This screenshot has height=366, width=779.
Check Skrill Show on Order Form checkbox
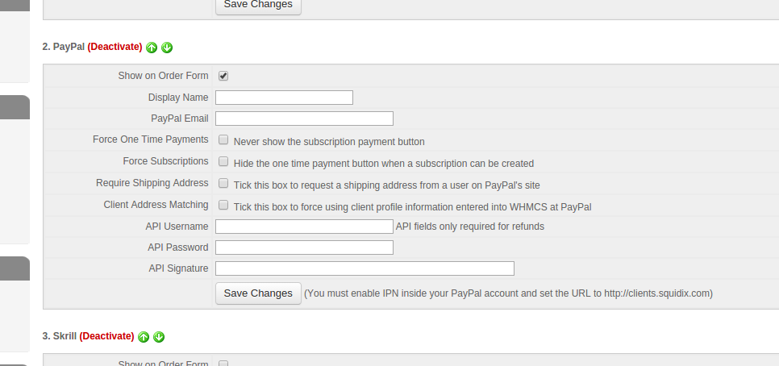tap(223, 364)
